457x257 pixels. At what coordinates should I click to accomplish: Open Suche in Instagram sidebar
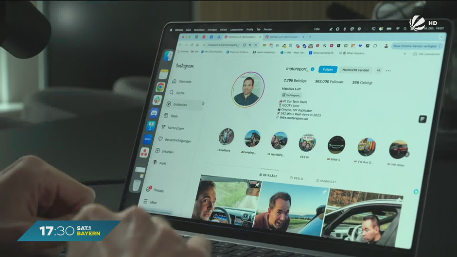(x=177, y=93)
